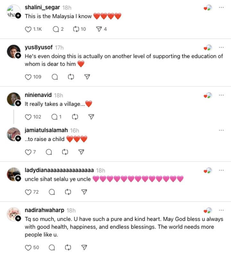Open more options for jamiatulsalamah's reply
The height and width of the screenshot is (255, 231).
click(x=221, y=130)
